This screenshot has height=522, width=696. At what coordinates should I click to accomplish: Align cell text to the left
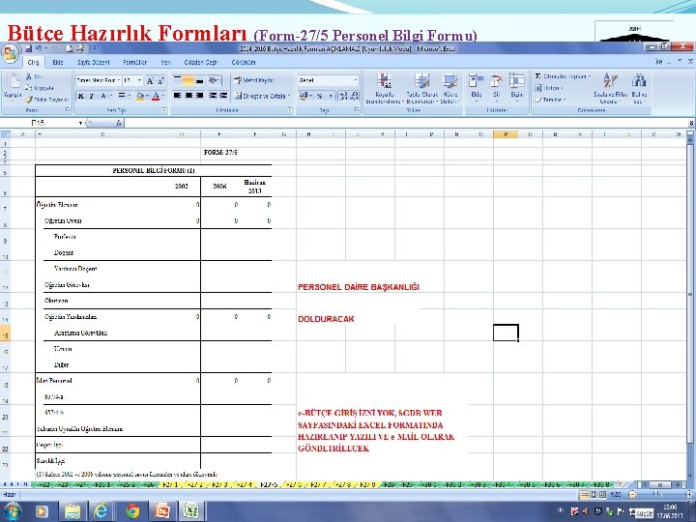[x=177, y=96]
